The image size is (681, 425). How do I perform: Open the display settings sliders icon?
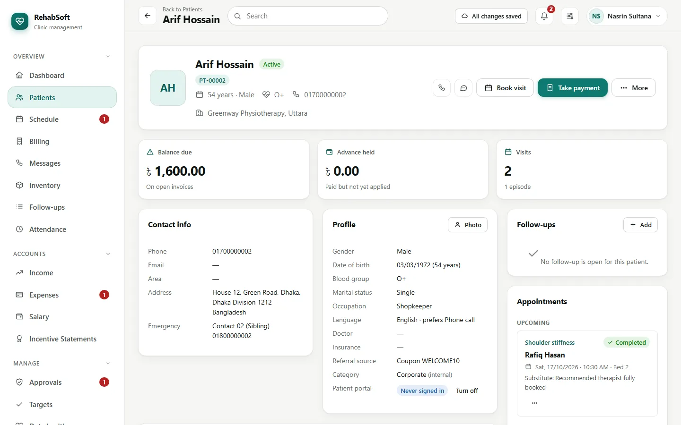(x=570, y=16)
